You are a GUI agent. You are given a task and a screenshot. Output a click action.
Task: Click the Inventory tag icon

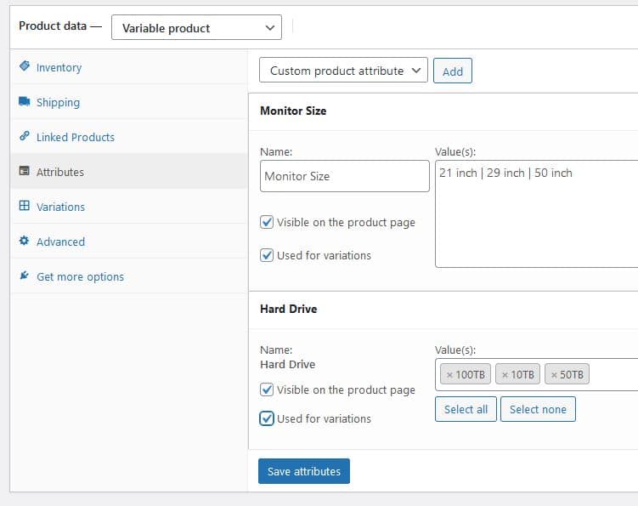click(x=24, y=67)
